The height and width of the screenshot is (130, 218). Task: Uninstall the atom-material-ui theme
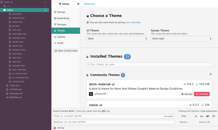(202, 94)
